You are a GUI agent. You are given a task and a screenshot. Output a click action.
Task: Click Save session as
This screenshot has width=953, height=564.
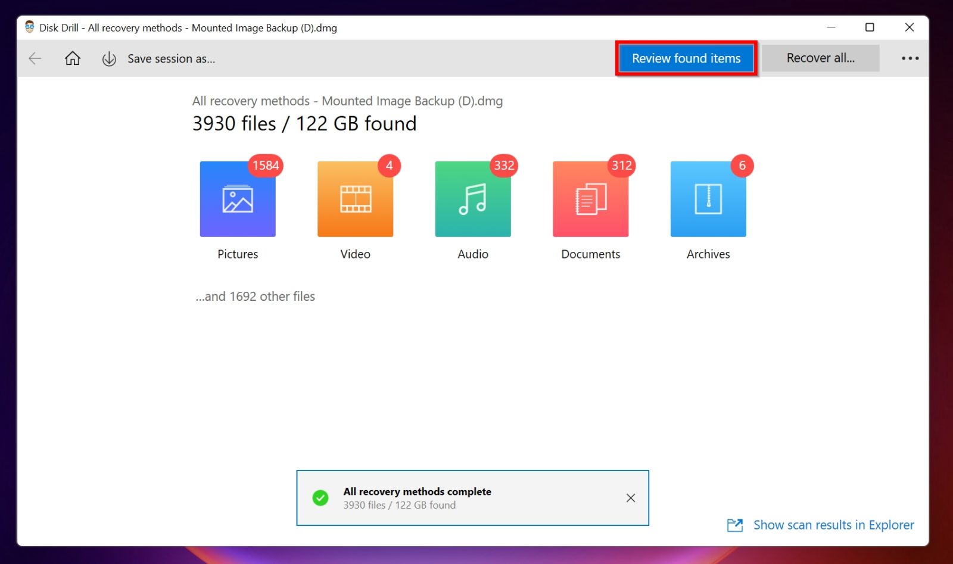(x=172, y=58)
